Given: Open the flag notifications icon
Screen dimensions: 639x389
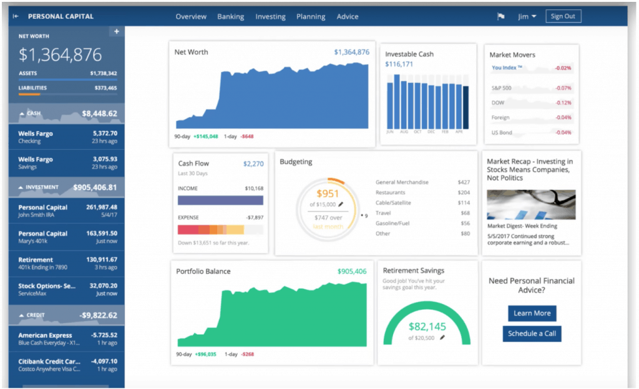Looking at the screenshot, I should 501,16.
